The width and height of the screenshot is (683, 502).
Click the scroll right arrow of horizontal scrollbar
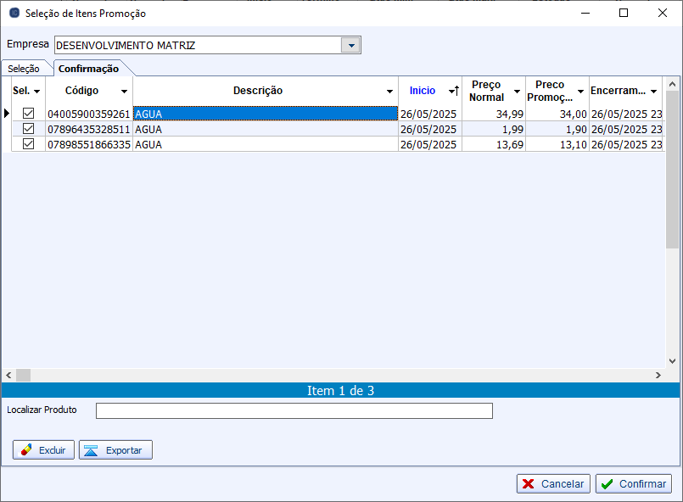657,375
